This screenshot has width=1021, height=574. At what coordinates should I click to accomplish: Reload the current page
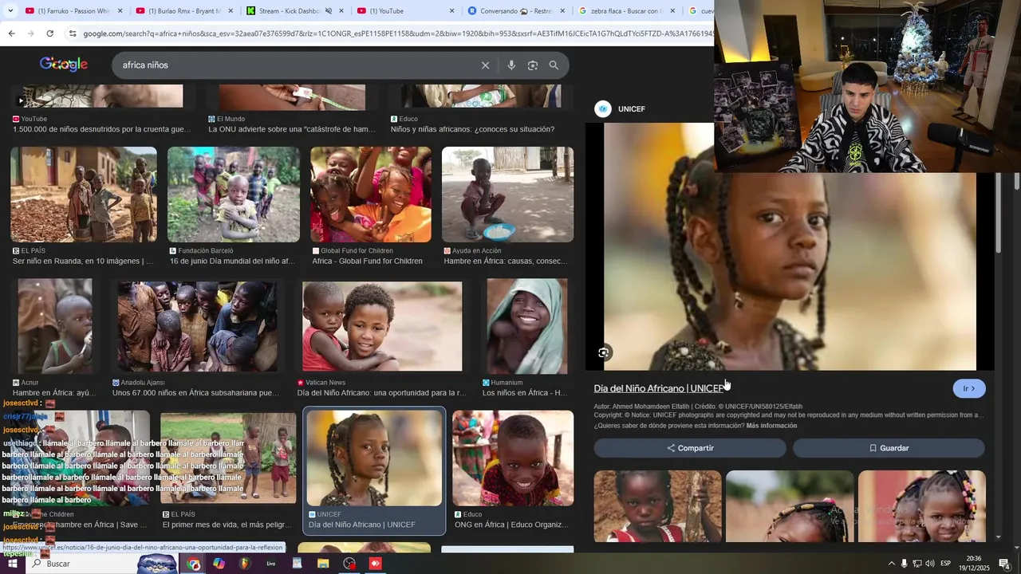tap(49, 33)
